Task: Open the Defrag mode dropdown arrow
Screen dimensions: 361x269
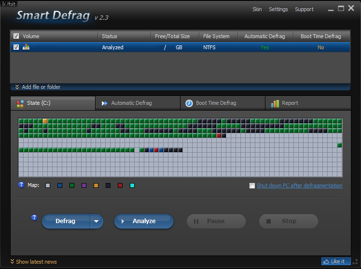Action: click(96, 221)
